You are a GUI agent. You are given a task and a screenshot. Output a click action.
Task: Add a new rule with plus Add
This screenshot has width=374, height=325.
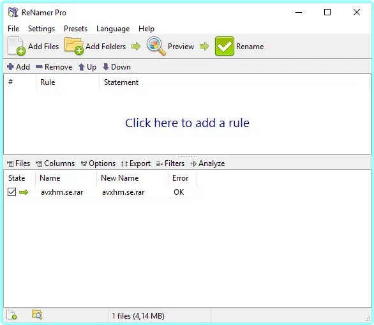click(x=19, y=67)
